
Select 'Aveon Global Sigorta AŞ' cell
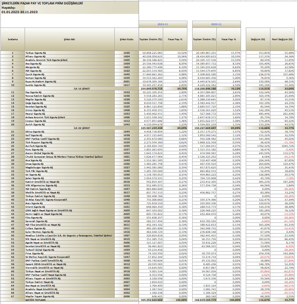(x=69, y=153)
